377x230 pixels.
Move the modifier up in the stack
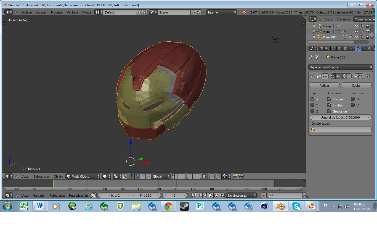point(356,76)
